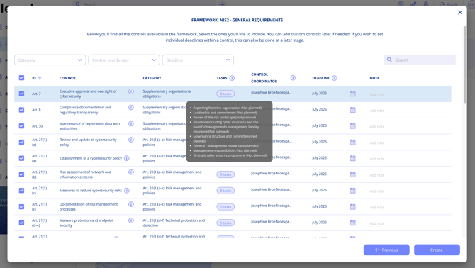Uncheck Documentation of risk management checkbox

coord(21,206)
